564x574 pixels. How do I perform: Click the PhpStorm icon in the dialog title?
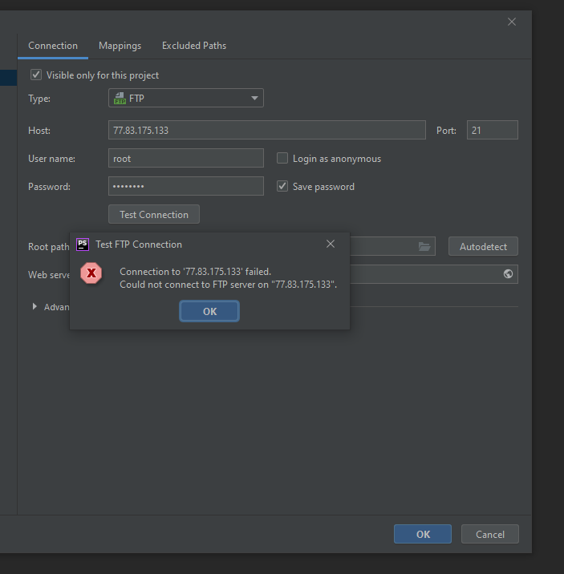point(83,245)
